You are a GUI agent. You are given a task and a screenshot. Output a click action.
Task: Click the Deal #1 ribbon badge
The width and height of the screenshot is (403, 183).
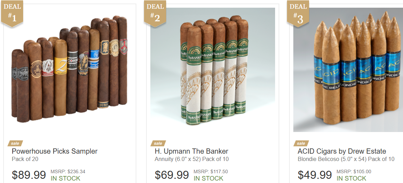(12, 13)
